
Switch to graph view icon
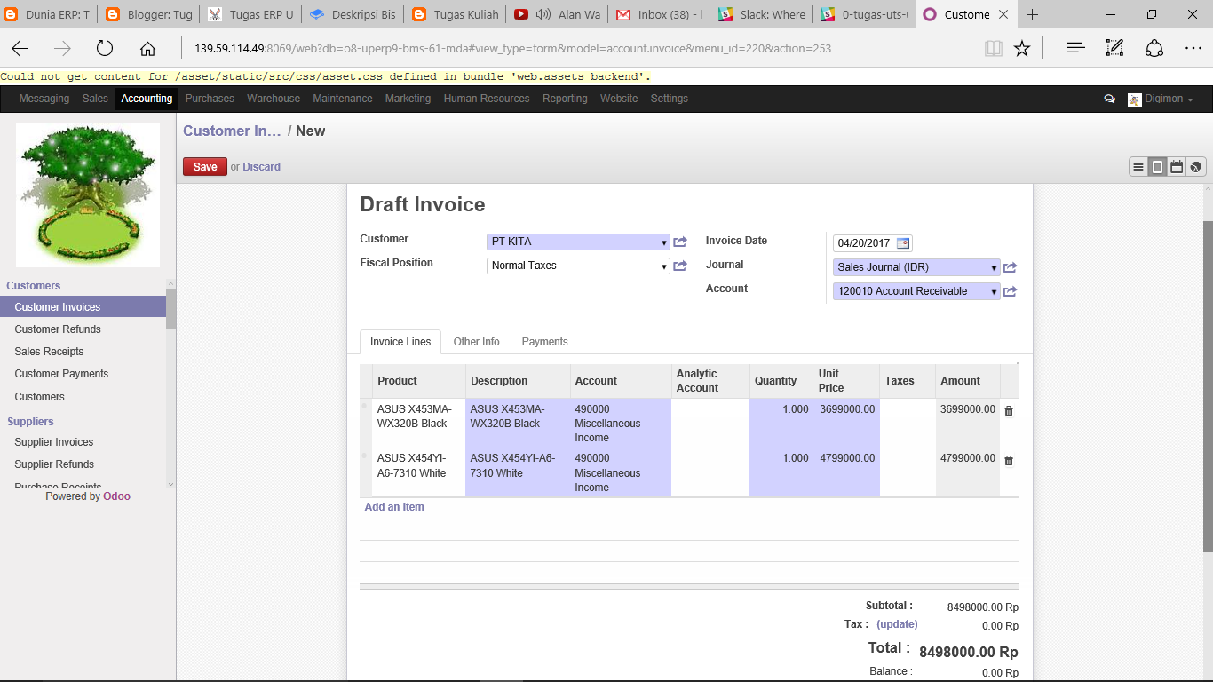click(x=1195, y=167)
